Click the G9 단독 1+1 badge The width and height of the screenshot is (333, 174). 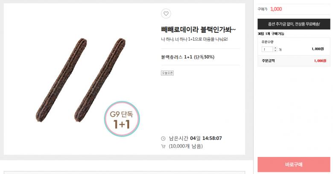pos(122,119)
